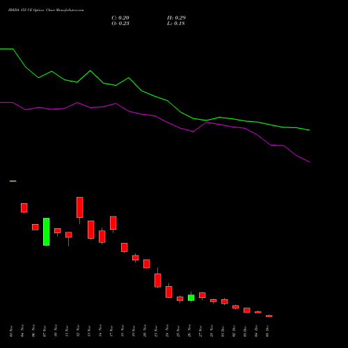Click the 14 Nov date label
Viewport: 348px width, 348px height.
click(100, 331)
